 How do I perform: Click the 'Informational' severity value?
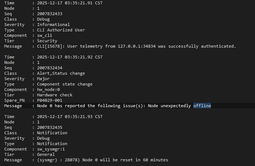pyautogui.click(x=53, y=25)
